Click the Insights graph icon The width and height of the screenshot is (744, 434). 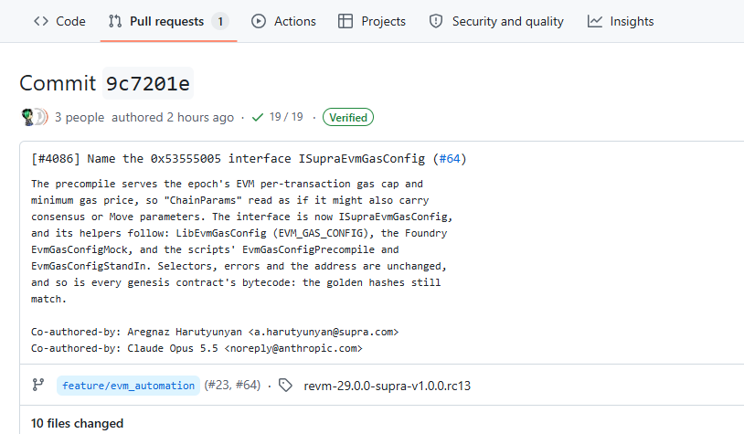click(594, 21)
